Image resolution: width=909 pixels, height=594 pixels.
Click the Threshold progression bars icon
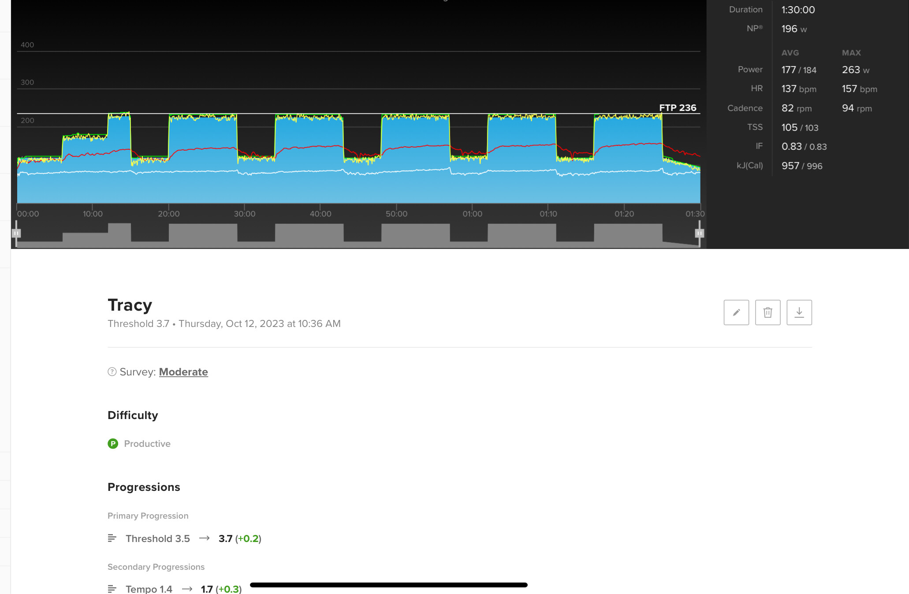[112, 538]
